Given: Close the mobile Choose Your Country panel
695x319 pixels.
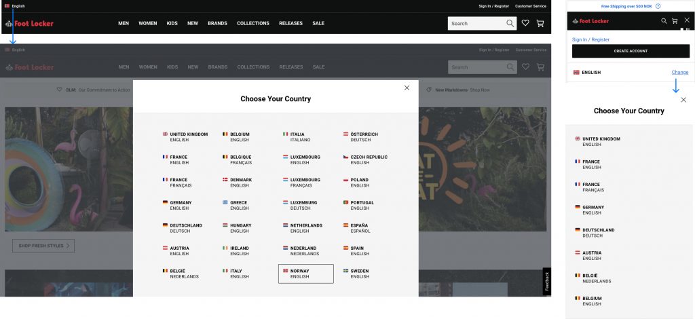Looking at the screenshot, I should point(683,100).
